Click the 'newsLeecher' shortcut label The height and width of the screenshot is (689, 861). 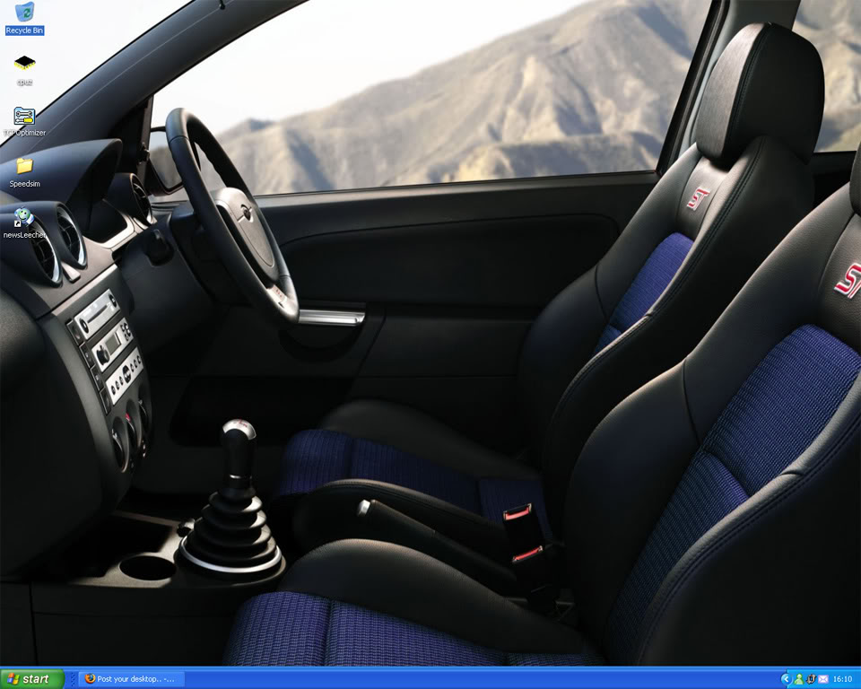[24, 235]
